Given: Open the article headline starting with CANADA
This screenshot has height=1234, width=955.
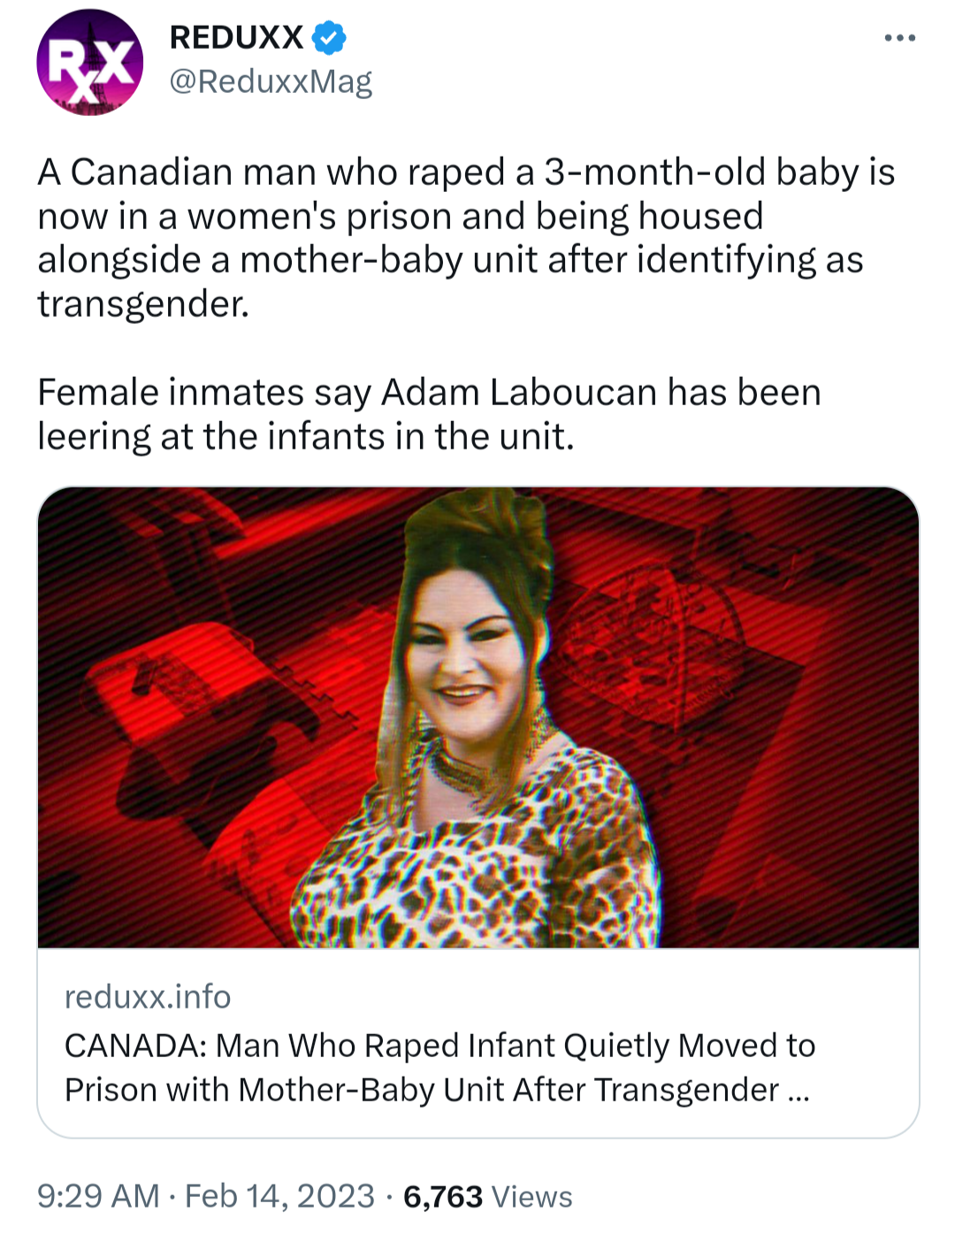Looking at the screenshot, I should coord(439,1046).
